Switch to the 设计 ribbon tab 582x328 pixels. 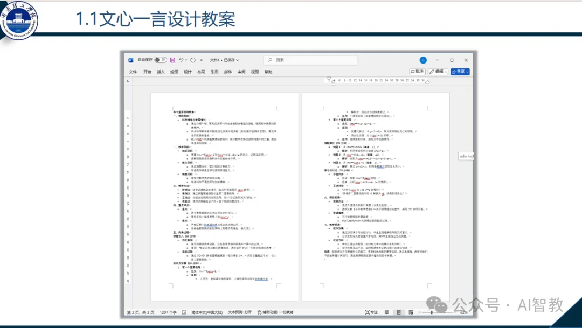tap(188, 72)
